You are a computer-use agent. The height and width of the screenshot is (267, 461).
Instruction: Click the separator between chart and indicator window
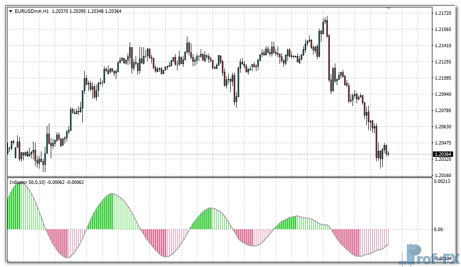pyautogui.click(x=217, y=177)
